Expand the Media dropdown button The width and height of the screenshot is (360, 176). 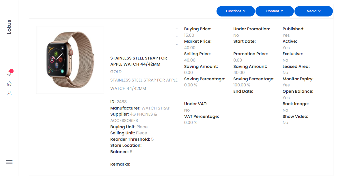click(x=314, y=11)
